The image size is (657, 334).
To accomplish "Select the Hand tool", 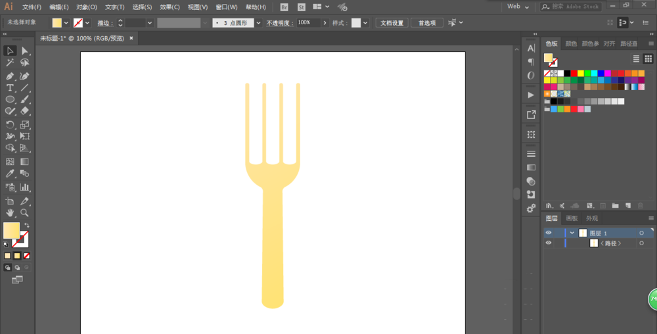I will coord(10,213).
